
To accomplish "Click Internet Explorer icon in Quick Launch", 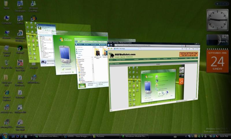I will tap(21, 136).
